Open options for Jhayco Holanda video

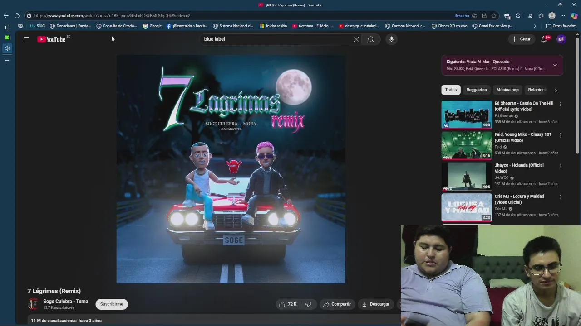[561, 166]
